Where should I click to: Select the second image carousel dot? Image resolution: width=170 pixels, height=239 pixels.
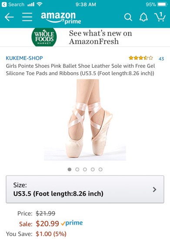coord(77,169)
